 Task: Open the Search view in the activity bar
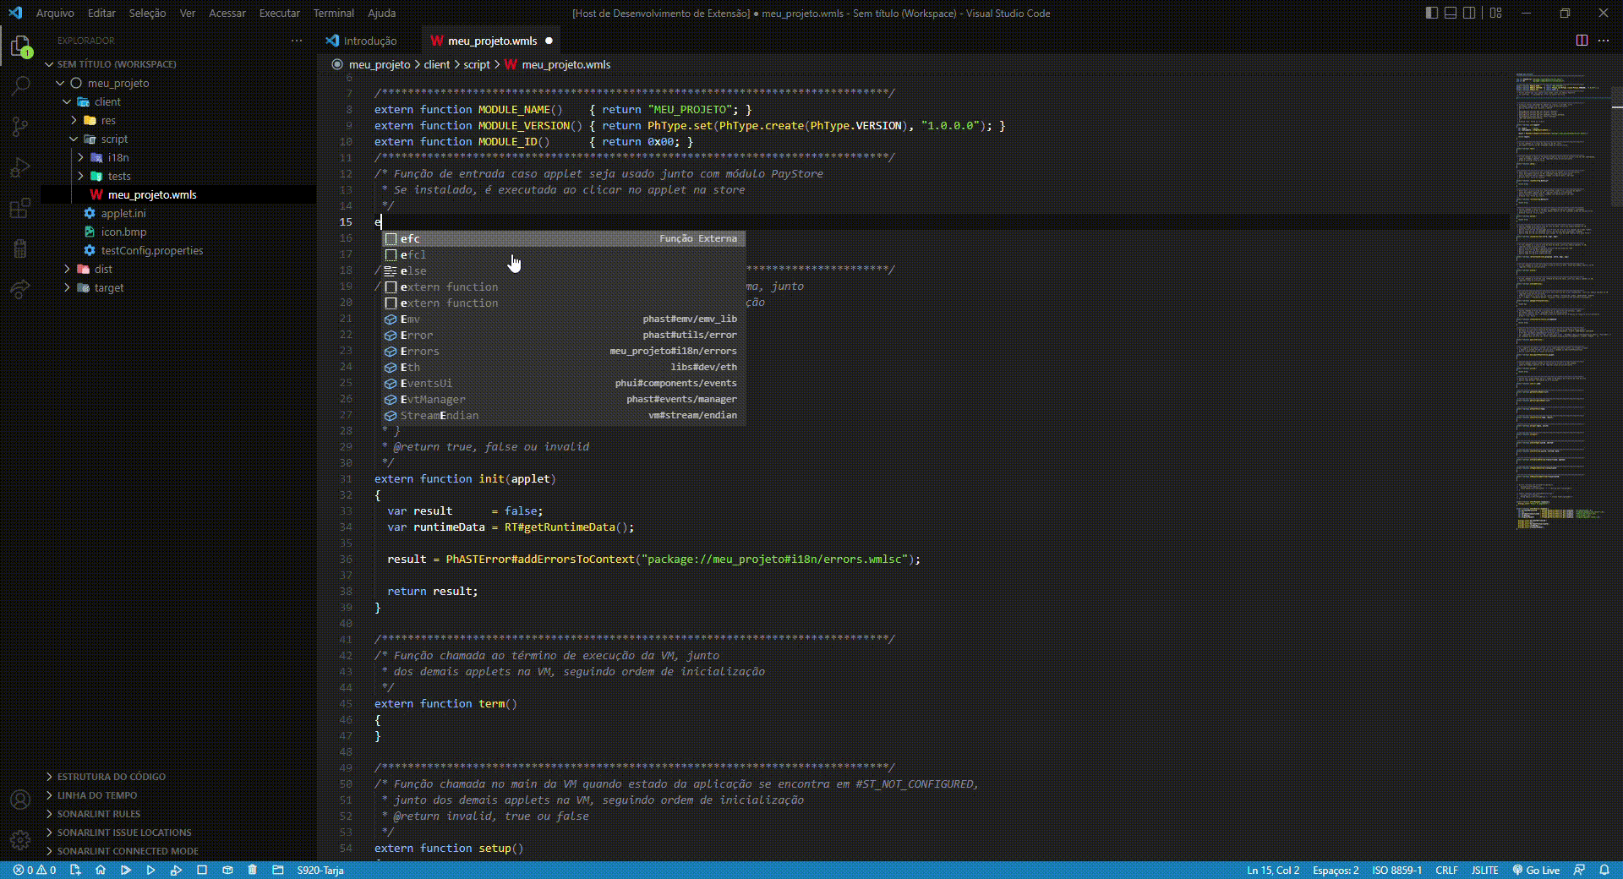point(19,85)
